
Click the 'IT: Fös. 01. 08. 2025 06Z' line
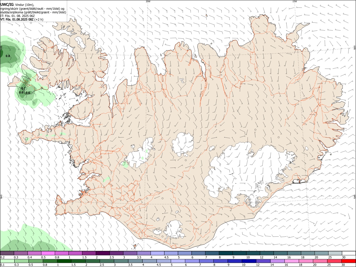(x=18, y=16)
